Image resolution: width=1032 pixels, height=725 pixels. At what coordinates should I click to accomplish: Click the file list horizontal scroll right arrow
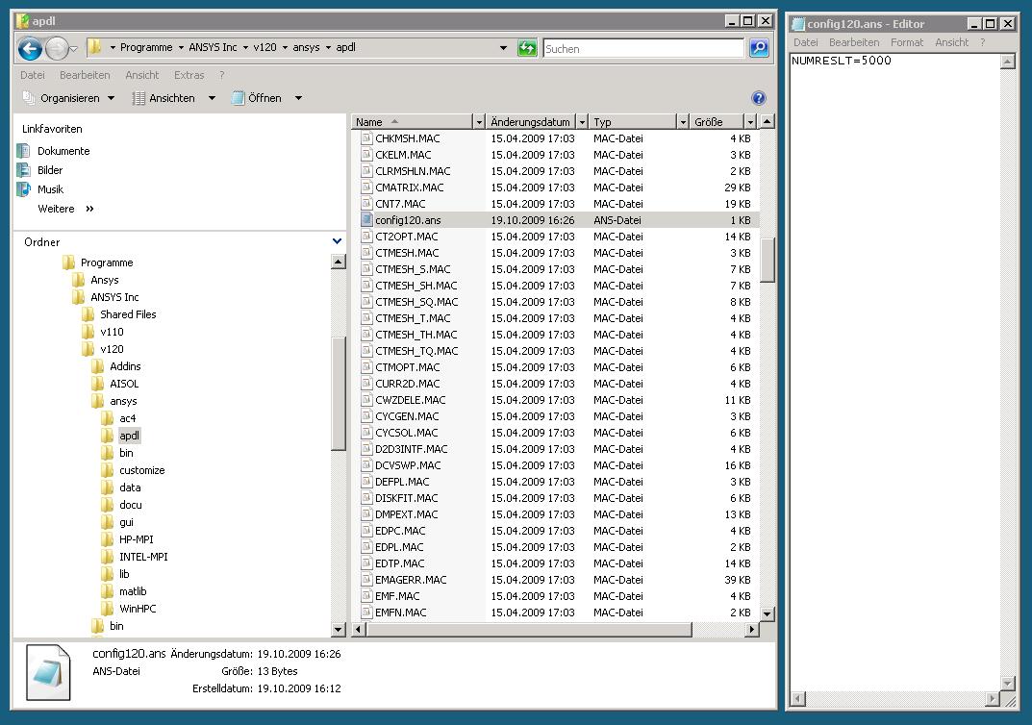point(751,630)
